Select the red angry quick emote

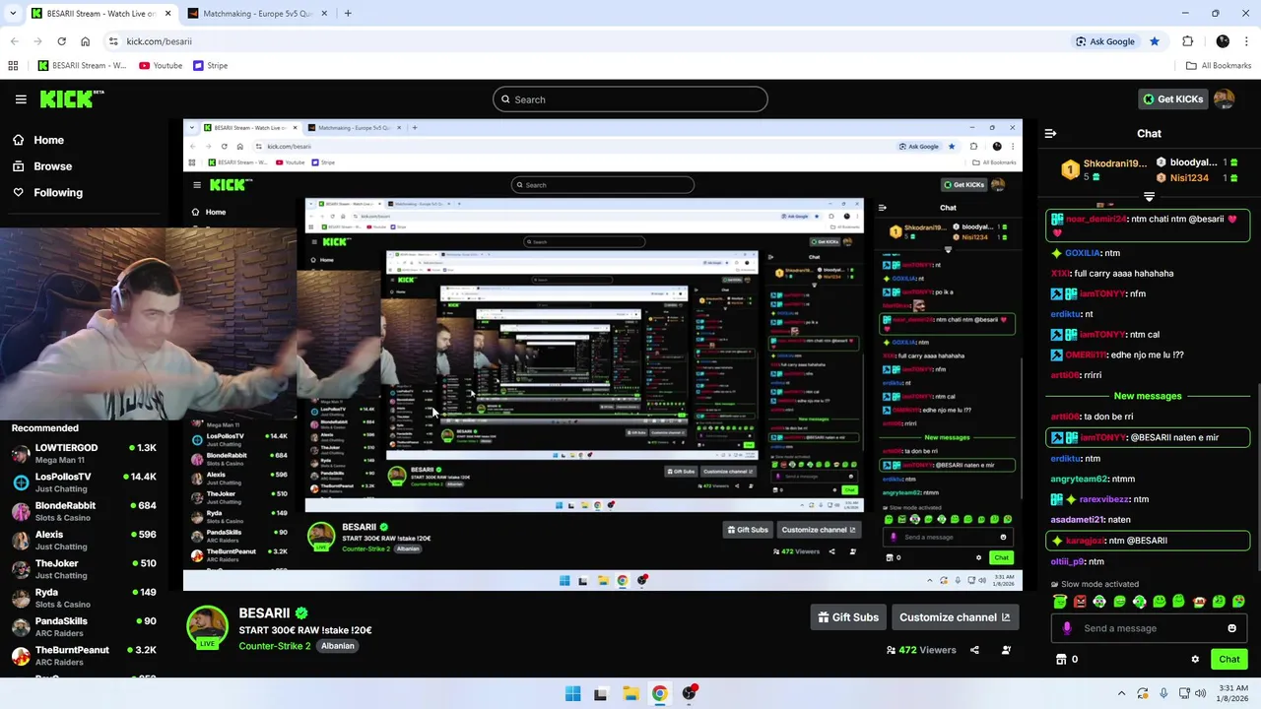pyautogui.click(x=1080, y=601)
